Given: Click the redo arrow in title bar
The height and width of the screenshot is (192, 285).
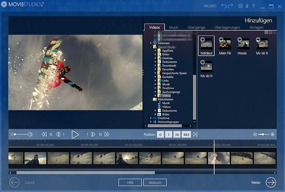Looking at the screenshot, I should point(230,6).
